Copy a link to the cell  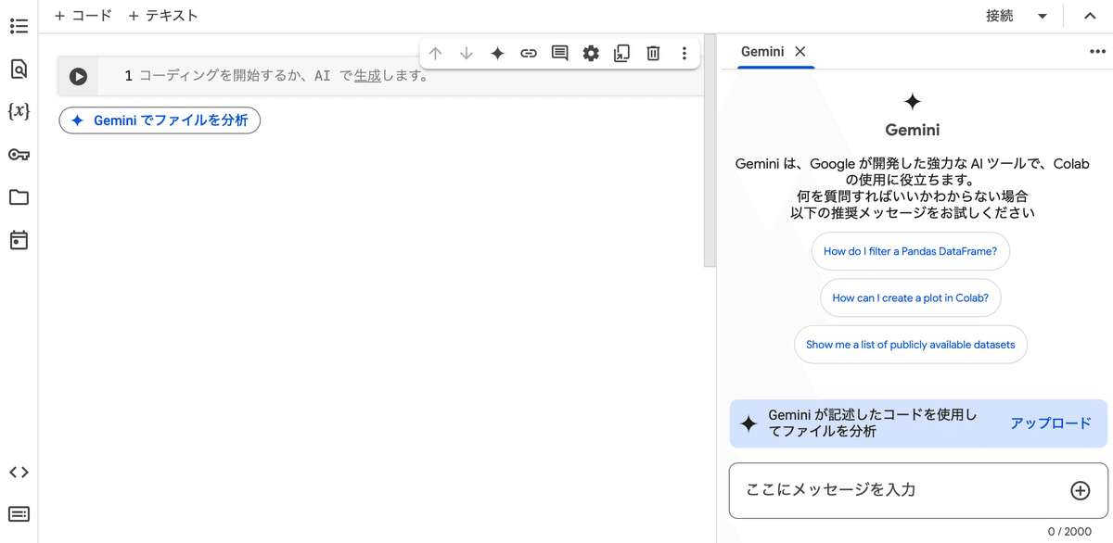[528, 53]
